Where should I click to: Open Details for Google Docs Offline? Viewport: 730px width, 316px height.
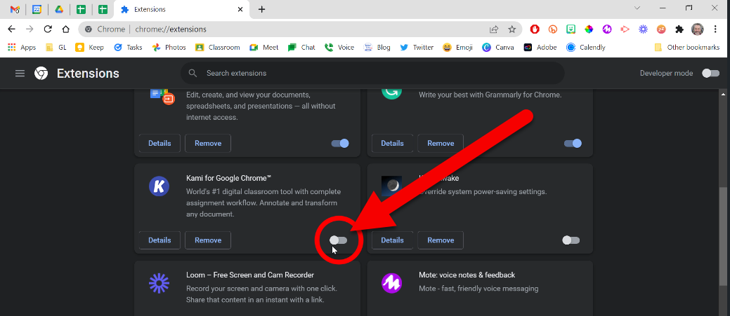159,144
